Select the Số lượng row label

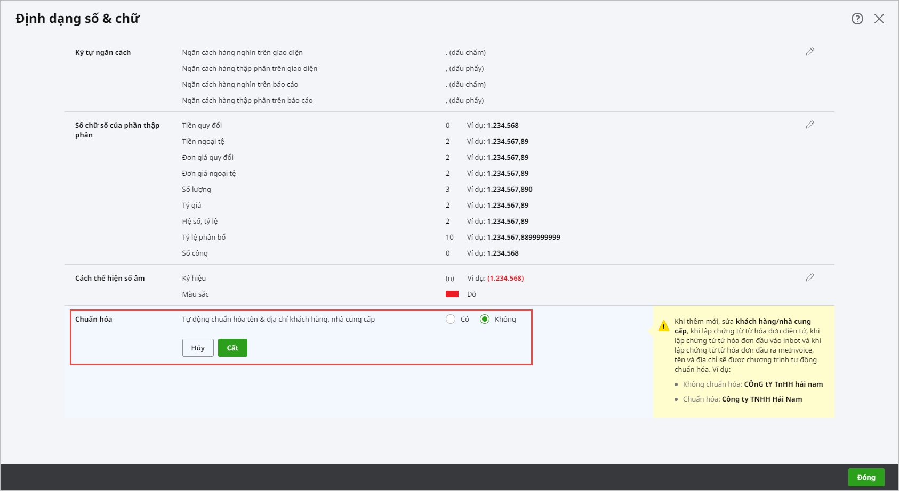click(197, 189)
